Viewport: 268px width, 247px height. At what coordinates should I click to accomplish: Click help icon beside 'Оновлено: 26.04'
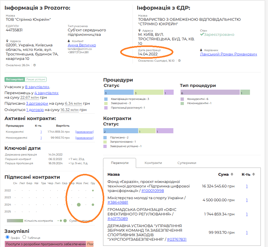pos(35,65)
